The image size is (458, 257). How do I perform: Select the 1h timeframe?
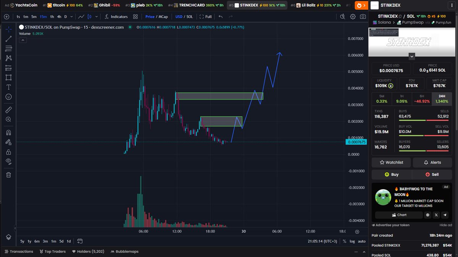[x=52, y=17]
